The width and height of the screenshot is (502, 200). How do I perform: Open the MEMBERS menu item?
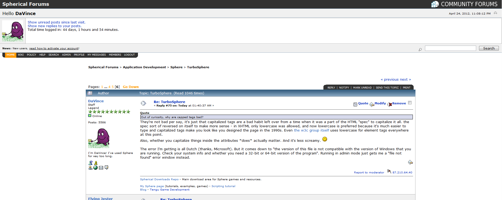pos(115,55)
